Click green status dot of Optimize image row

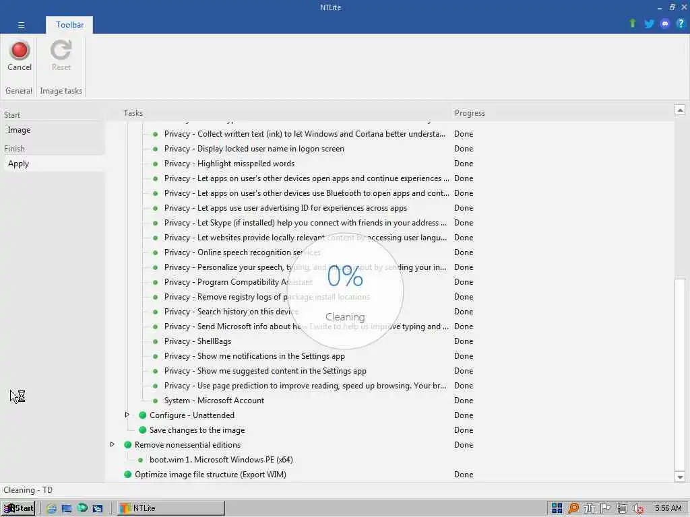click(x=127, y=475)
